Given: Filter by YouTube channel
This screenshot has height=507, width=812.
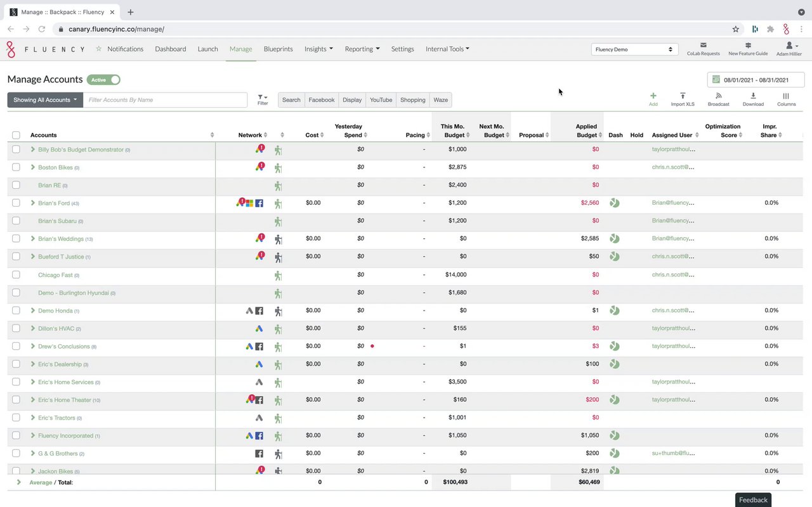Looking at the screenshot, I should (x=381, y=100).
